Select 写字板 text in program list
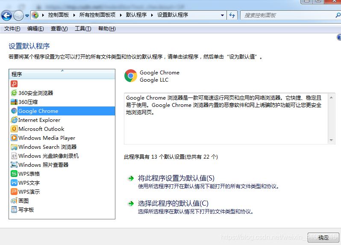Screen dimensions: 341x245 click(x=26, y=210)
